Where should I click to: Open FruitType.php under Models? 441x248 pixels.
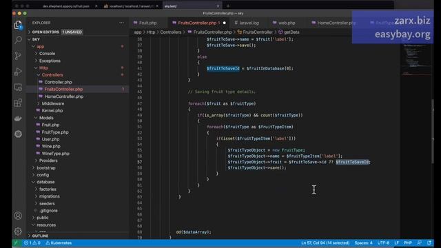(55, 132)
